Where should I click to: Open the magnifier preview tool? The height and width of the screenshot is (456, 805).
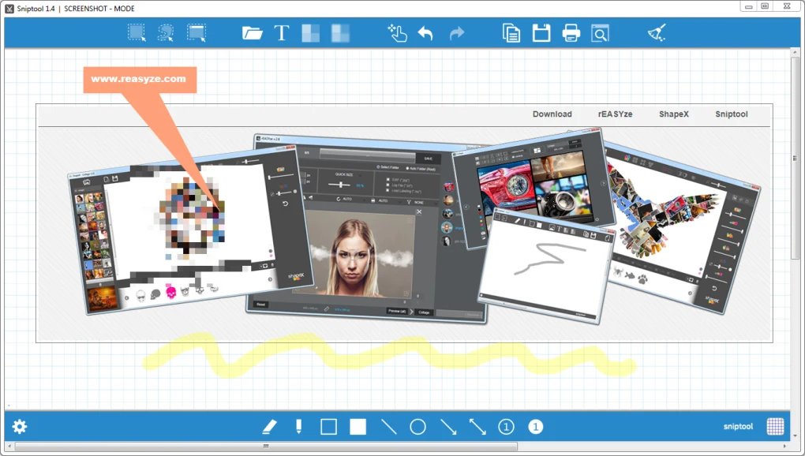(x=600, y=32)
